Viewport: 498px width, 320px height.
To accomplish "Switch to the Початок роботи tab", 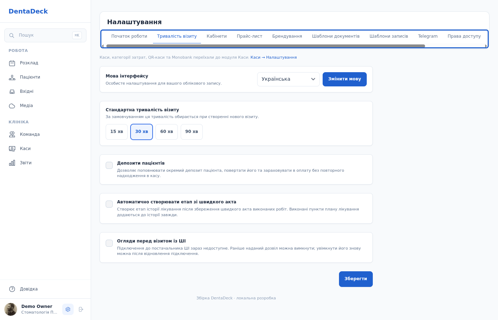I will [129, 36].
